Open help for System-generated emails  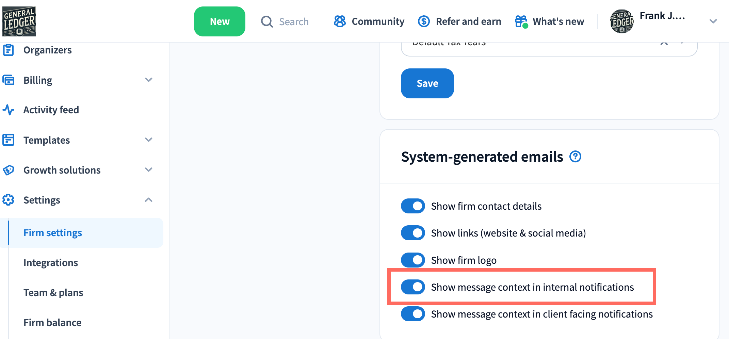pos(575,157)
